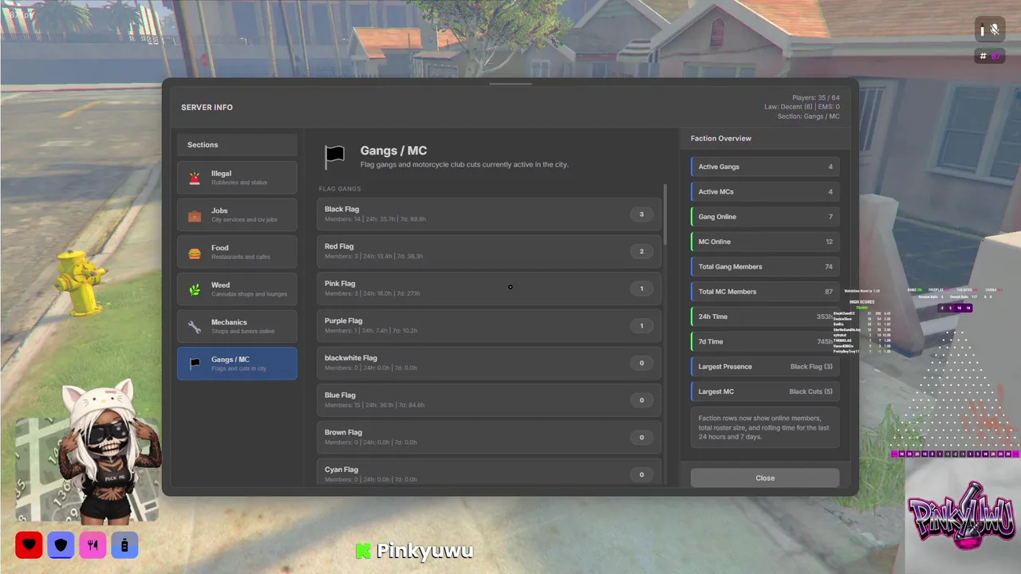Click the Players: 35 / 64 text
Screen dimensions: 1021x574
click(815, 97)
